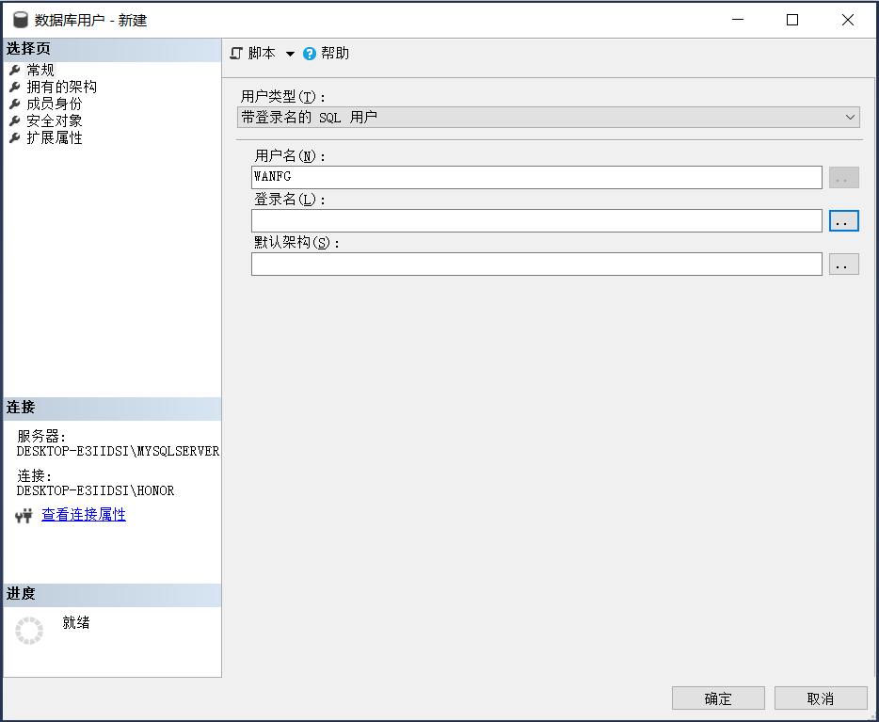Open the 安全对象 page
This screenshot has width=879, height=722.
click(x=55, y=120)
